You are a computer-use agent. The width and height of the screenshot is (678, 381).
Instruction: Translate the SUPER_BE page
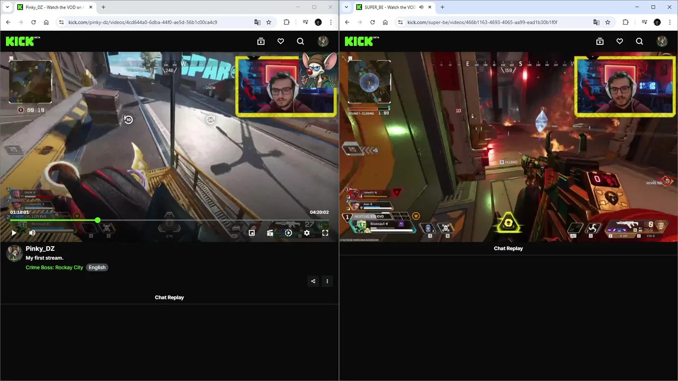point(596,22)
